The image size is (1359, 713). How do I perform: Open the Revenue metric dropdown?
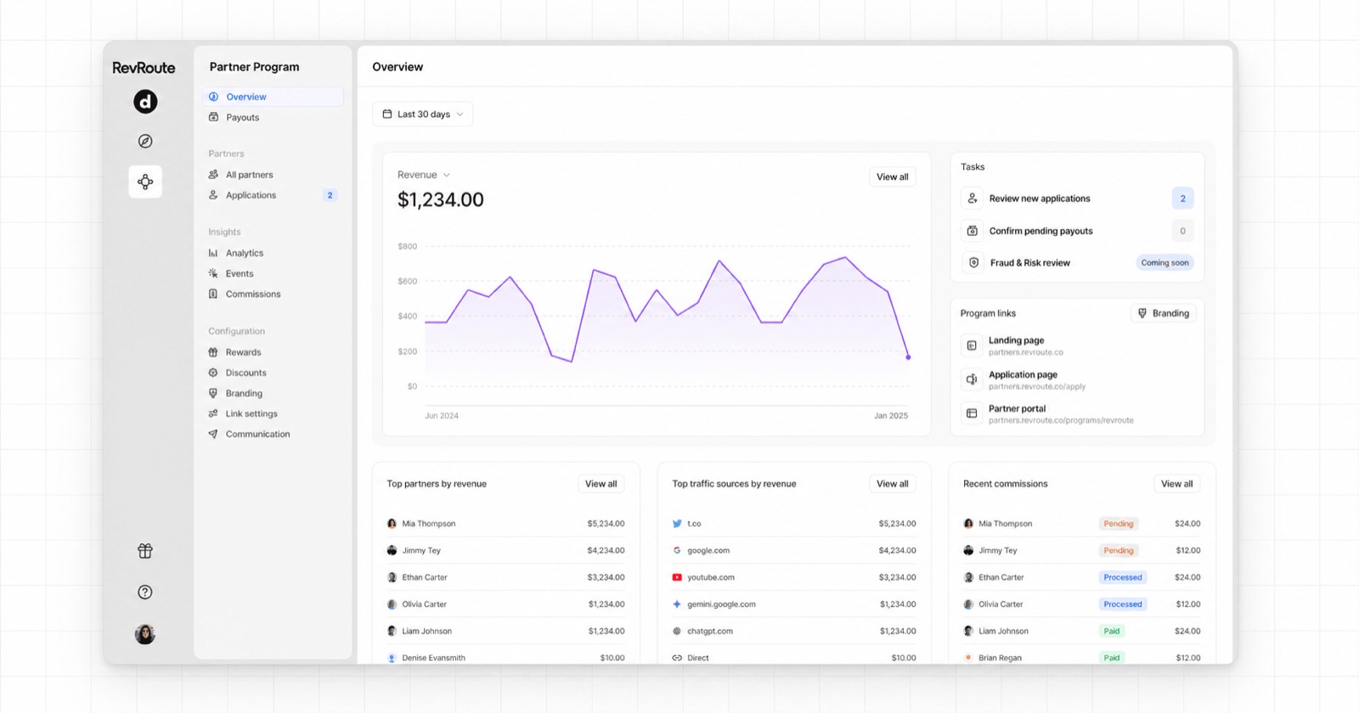pyautogui.click(x=424, y=175)
